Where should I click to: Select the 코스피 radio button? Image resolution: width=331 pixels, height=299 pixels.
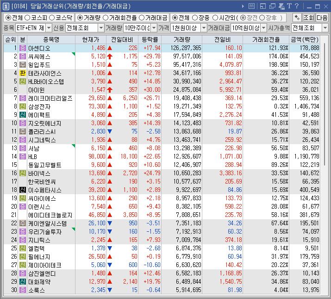click(x=27, y=18)
